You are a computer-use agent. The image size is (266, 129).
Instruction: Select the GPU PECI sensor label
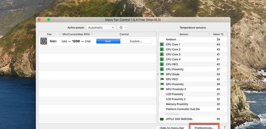(x=172, y=79)
